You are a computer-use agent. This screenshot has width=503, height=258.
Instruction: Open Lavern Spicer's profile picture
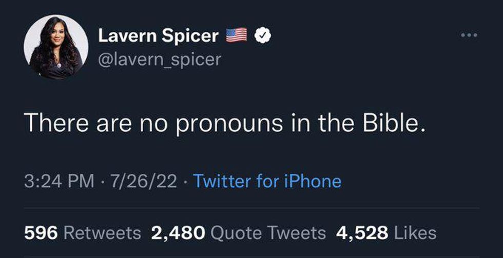click(x=56, y=47)
